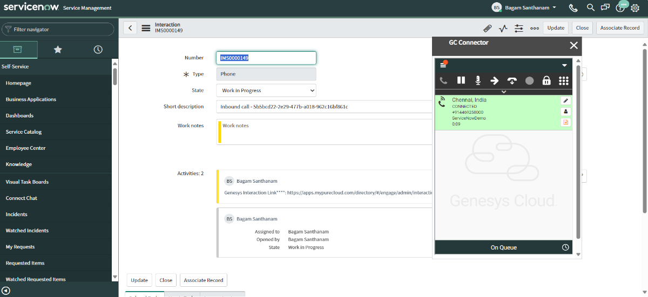Open the phone softphone icon in header

coord(573,8)
